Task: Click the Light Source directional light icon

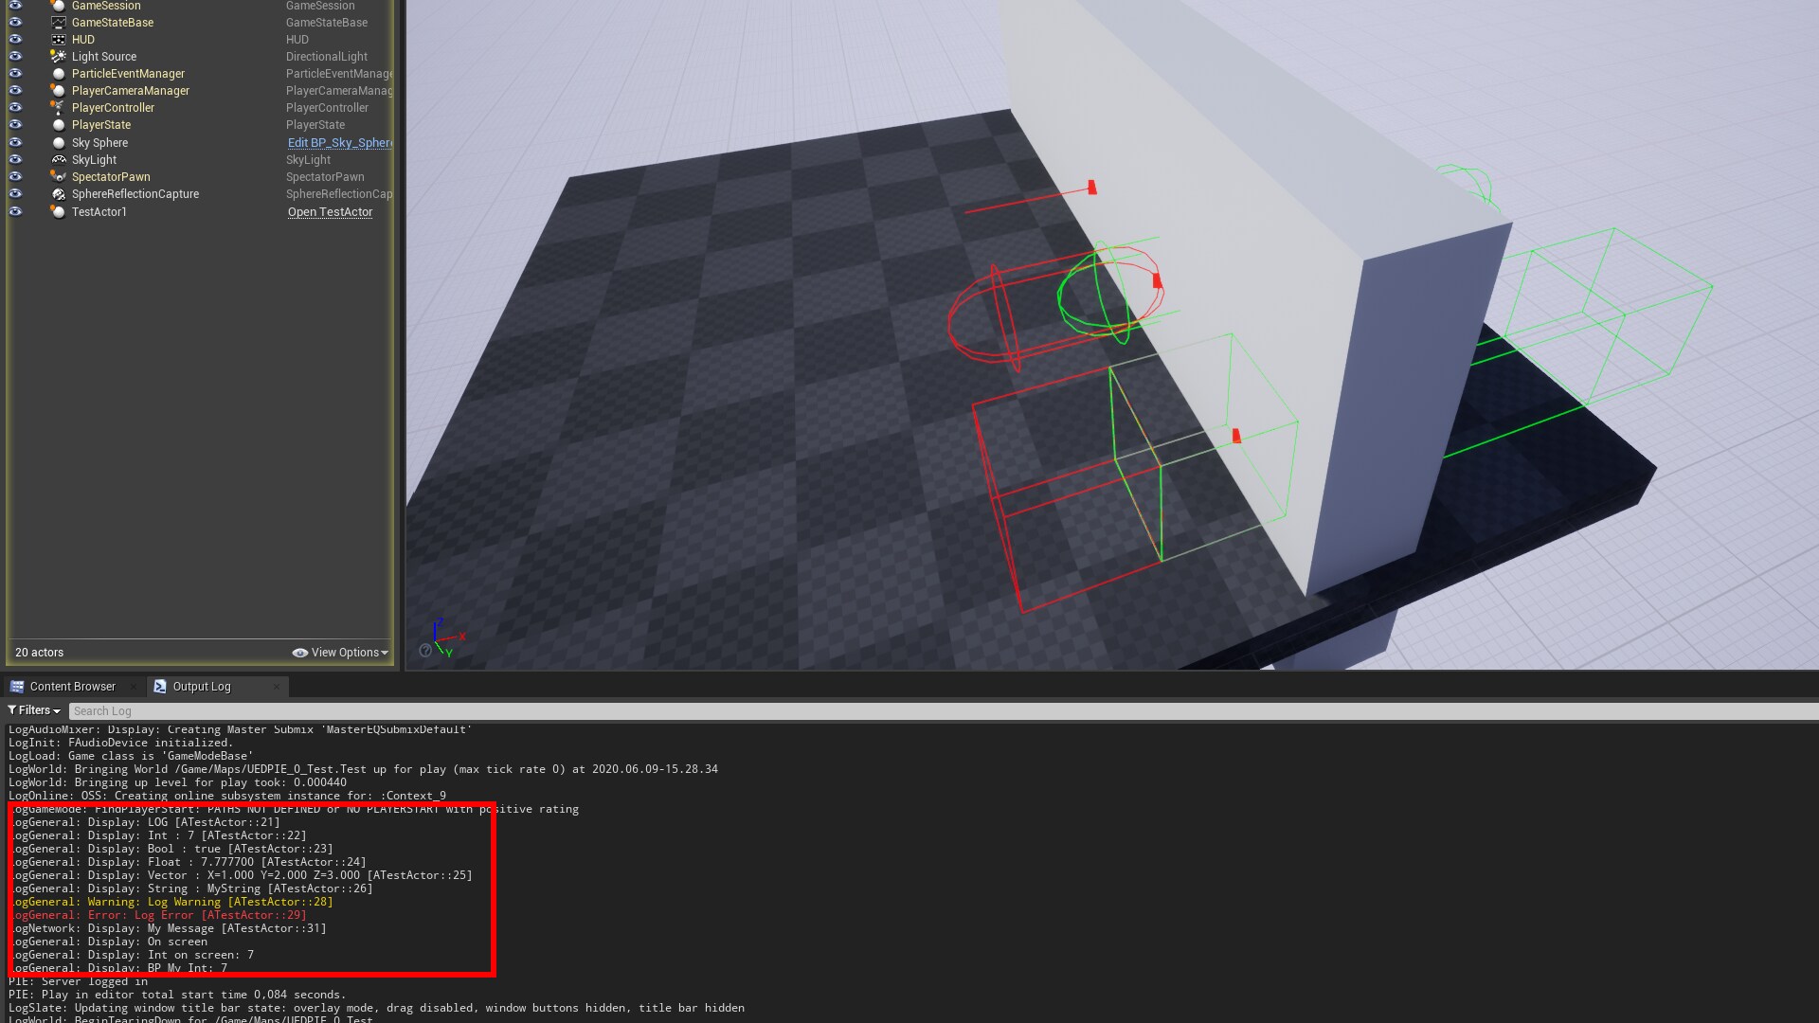Action: click(x=59, y=57)
